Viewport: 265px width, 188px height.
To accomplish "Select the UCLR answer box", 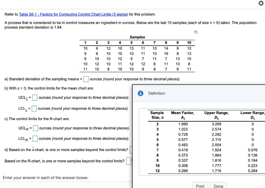I will click(x=36, y=128).
